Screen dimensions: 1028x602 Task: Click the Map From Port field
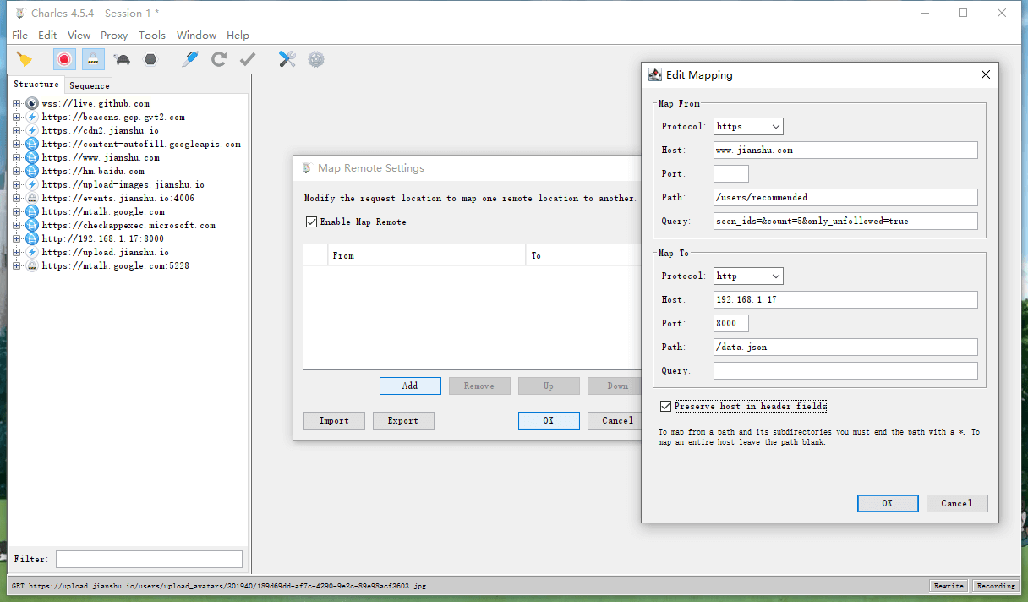731,173
